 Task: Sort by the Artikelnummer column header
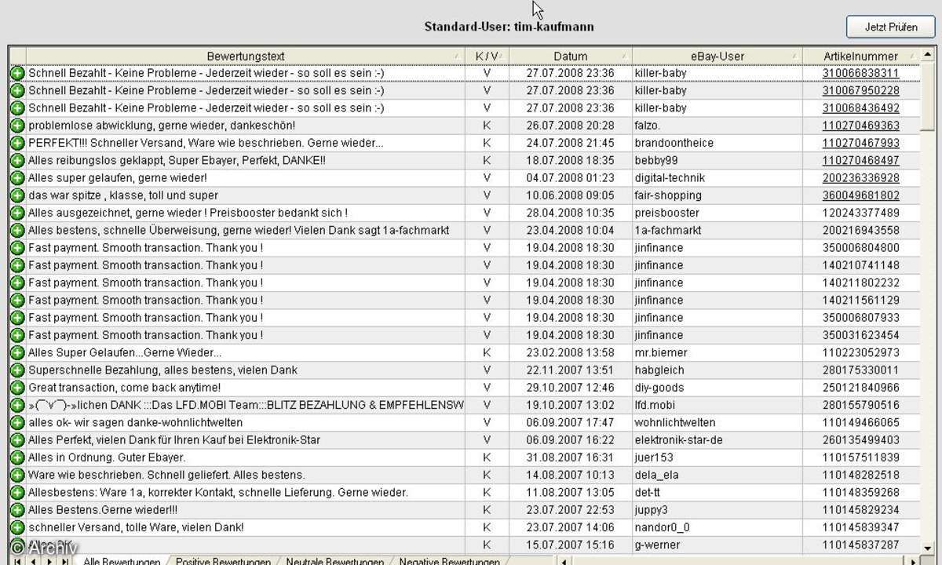pyautogui.click(x=861, y=56)
